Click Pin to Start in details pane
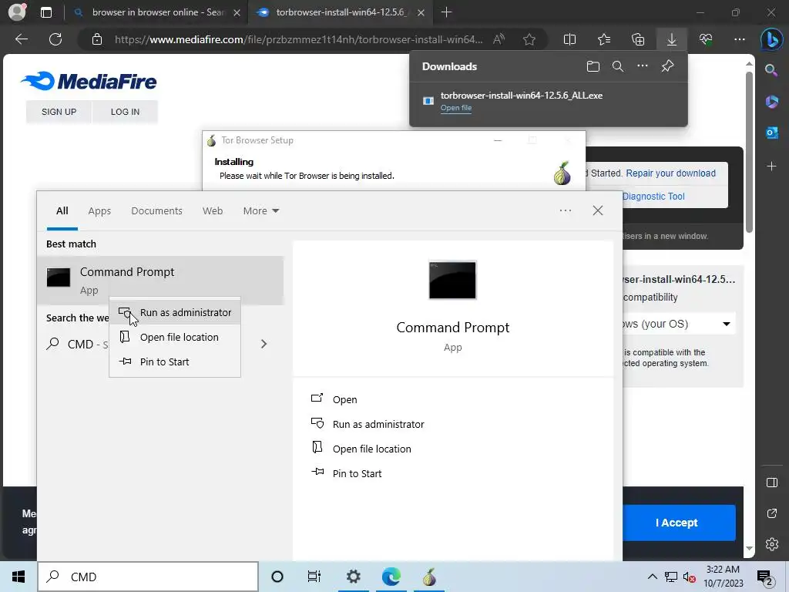This screenshot has width=789, height=592. [346, 473]
